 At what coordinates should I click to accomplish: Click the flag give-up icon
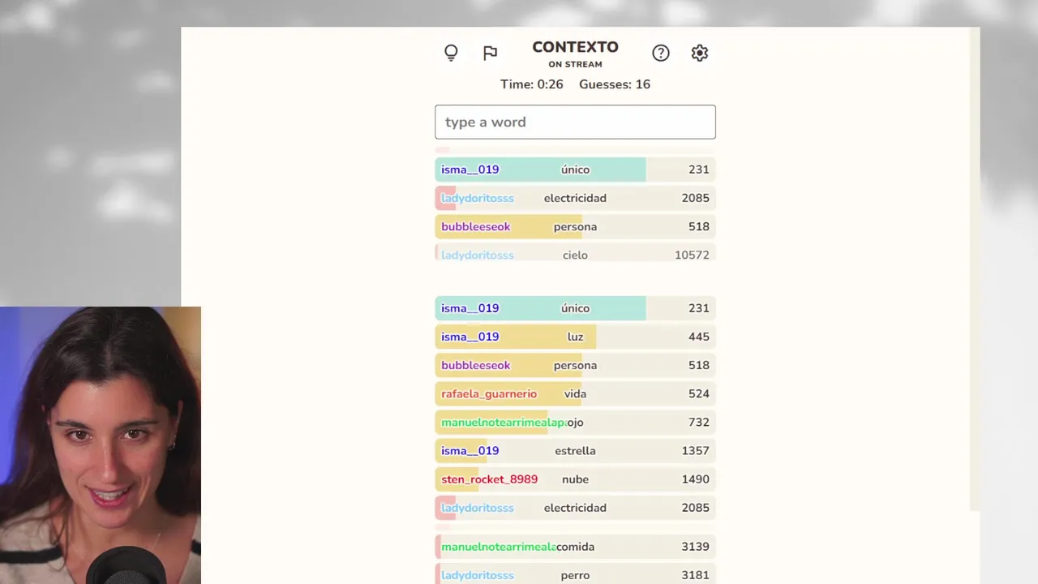pyautogui.click(x=490, y=53)
